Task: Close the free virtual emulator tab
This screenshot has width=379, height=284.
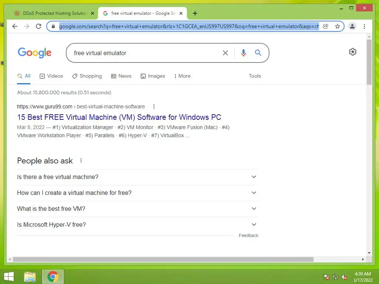Action: [181, 13]
